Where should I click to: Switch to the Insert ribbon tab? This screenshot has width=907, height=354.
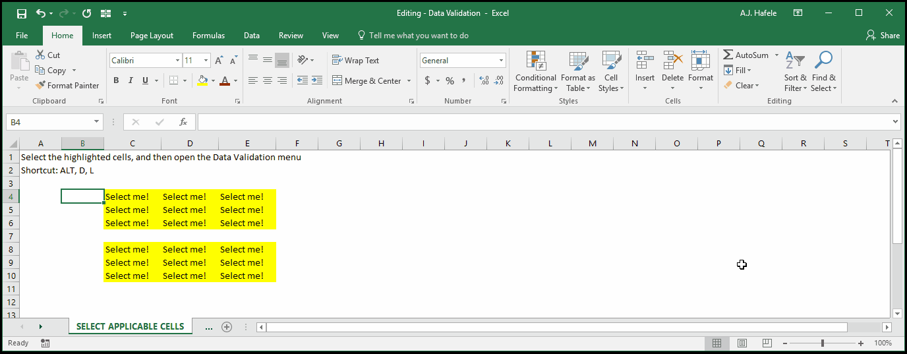click(102, 36)
